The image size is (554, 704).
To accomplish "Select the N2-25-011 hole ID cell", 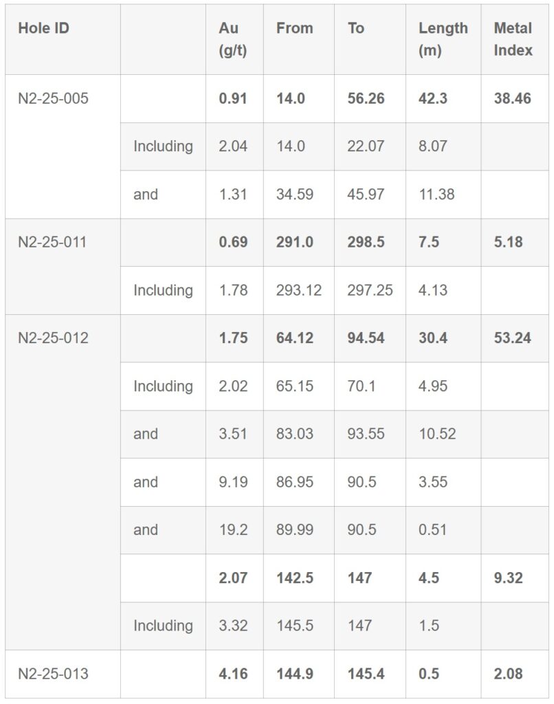I will tap(54, 243).
